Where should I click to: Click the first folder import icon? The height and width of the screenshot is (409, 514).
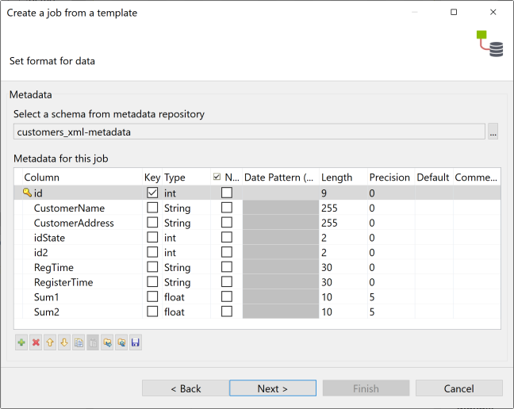coord(107,343)
